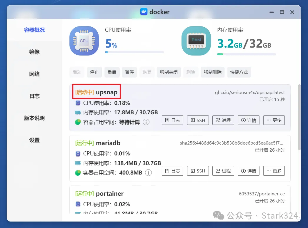This screenshot has height=228, width=308.
Task: Select the portainer container name
Action: 110,194
